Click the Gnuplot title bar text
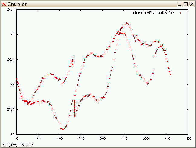The image size is (196, 148). click(x=16, y=4)
